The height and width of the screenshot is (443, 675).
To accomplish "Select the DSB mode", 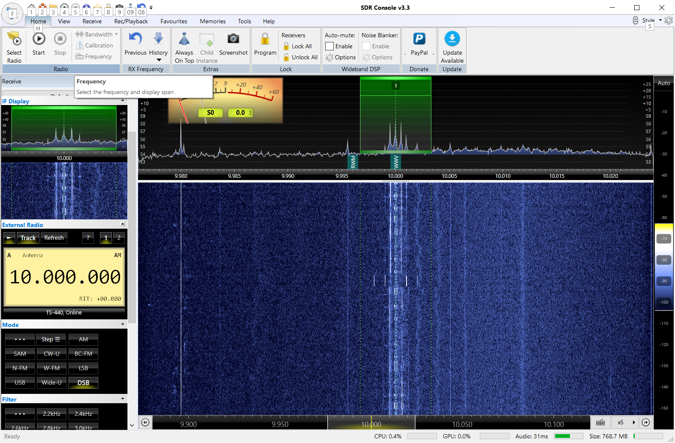I will click(x=83, y=383).
